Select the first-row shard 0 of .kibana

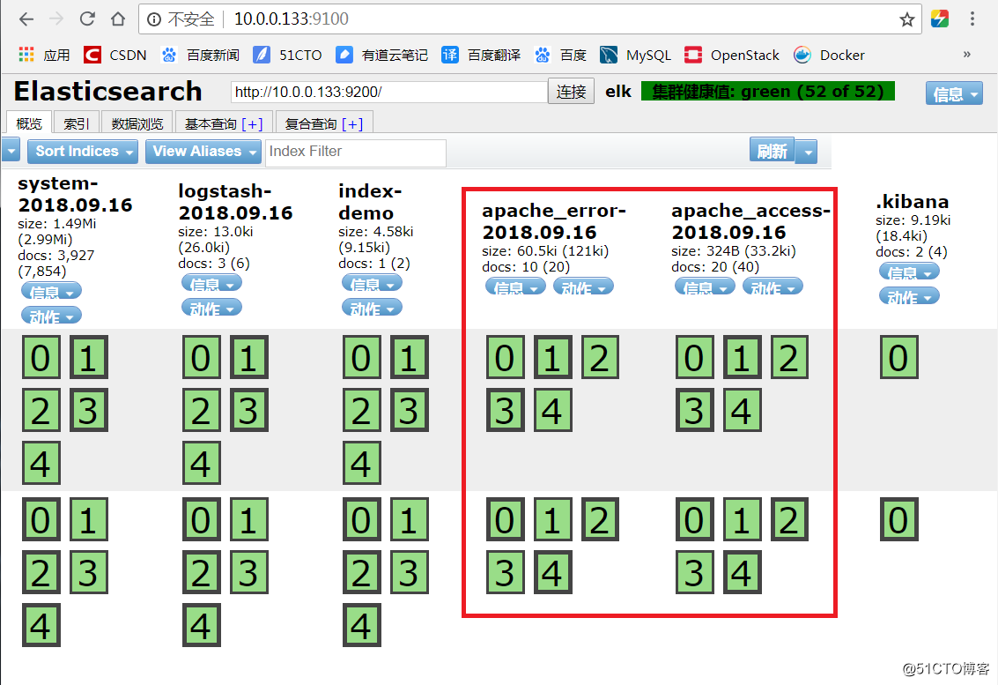click(x=899, y=357)
